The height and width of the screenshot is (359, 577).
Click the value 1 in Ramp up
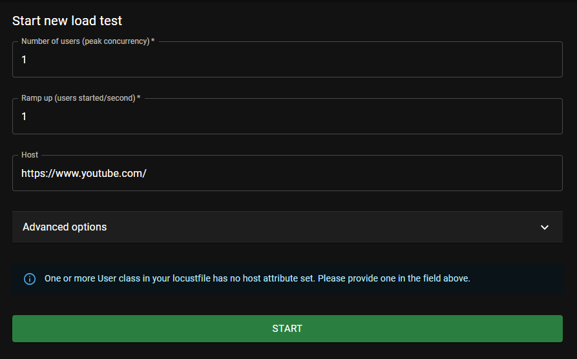(x=24, y=116)
